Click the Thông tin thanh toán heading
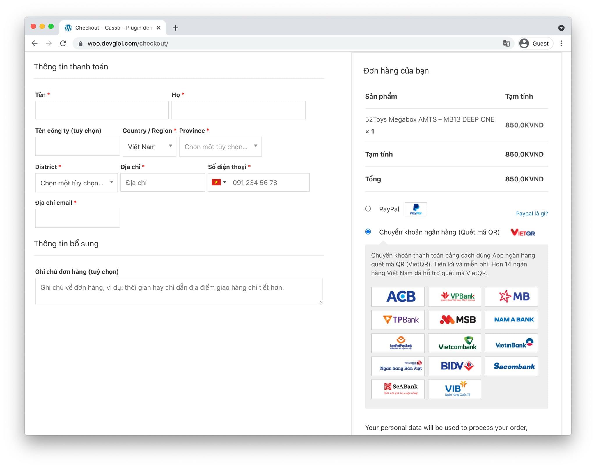The image size is (596, 468). tap(71, 67)
